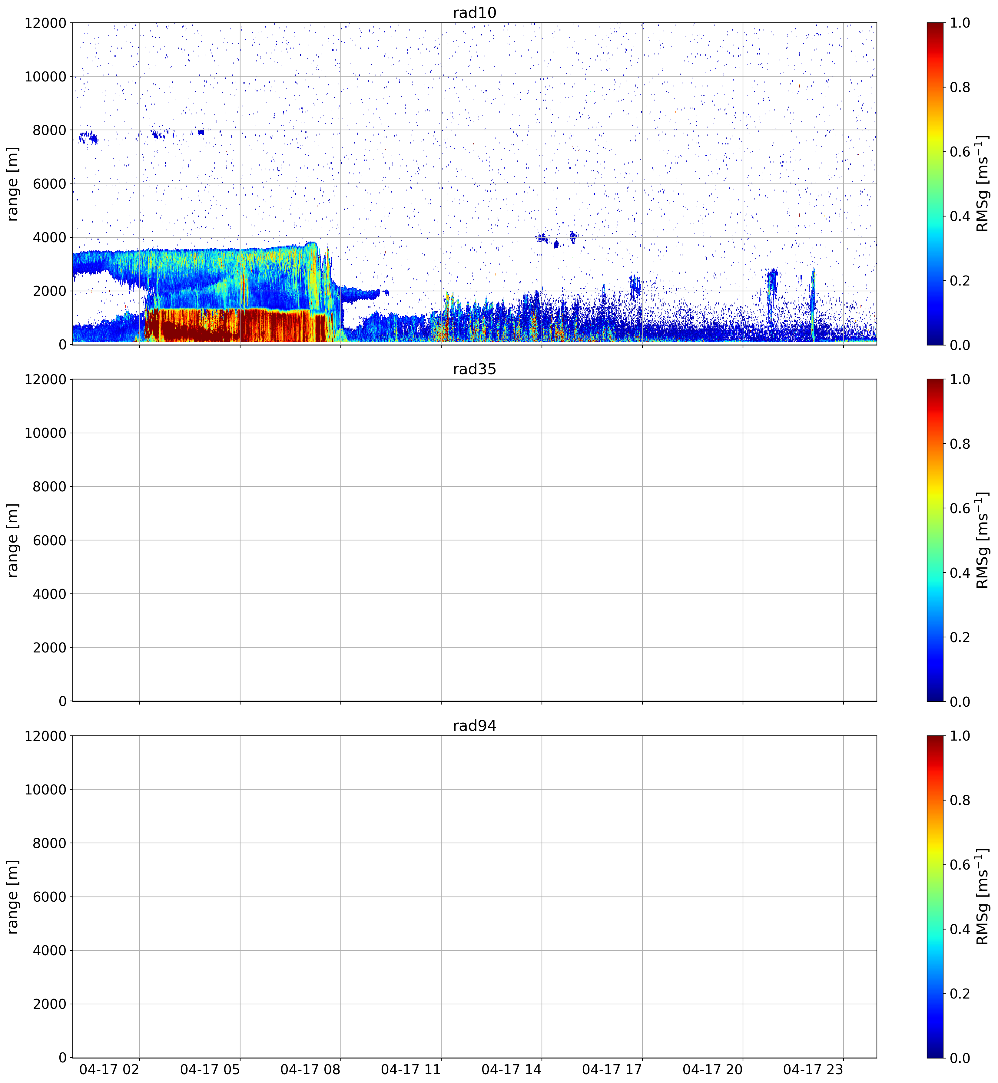Click the "rad10" plot title
Screen dimensions: 998x1083
(x=474, y=13)
